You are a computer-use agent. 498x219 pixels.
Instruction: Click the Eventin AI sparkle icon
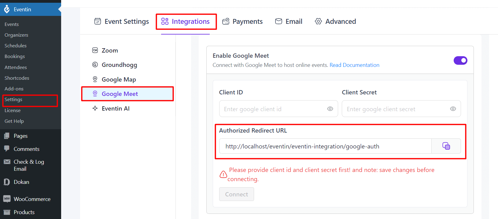pos(95,108)
